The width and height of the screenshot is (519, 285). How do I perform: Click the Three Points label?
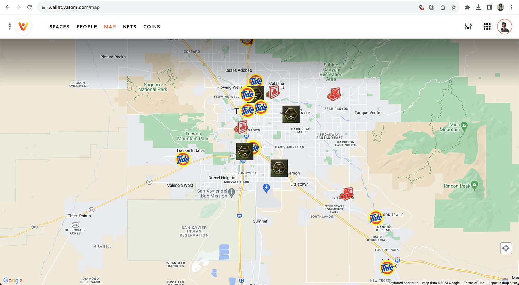pyautogui.click(x=79, y=216)
